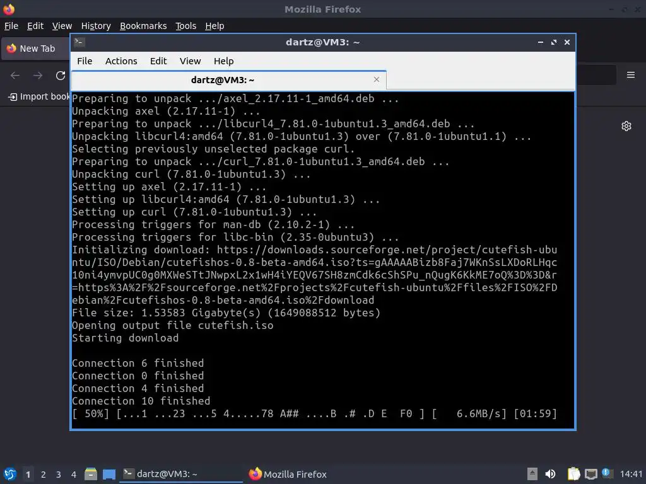The width and height of the screenshot is (646, 484).
Task: Reload the page in Firefox
Action: [x=61, y=76]
